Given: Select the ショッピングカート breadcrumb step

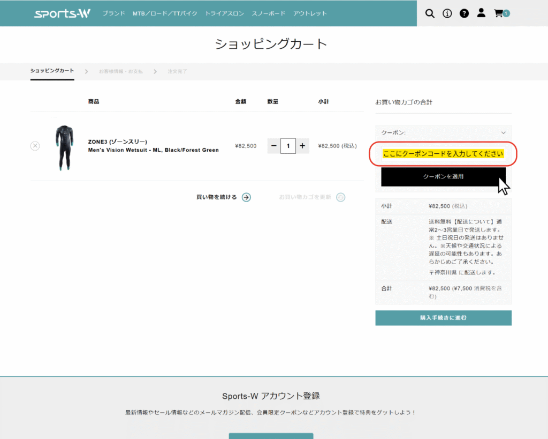Looking at the screenshot, I should (52, 70).
